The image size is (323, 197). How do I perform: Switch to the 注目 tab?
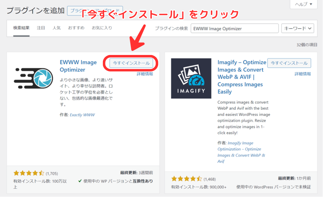pos(41,28)
